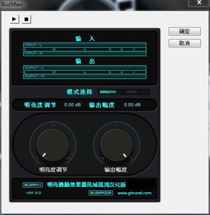Viewport: 210px width, 215px height.
Task: Click the INPUT - L meter bar
Action: [x=85, y=45]
